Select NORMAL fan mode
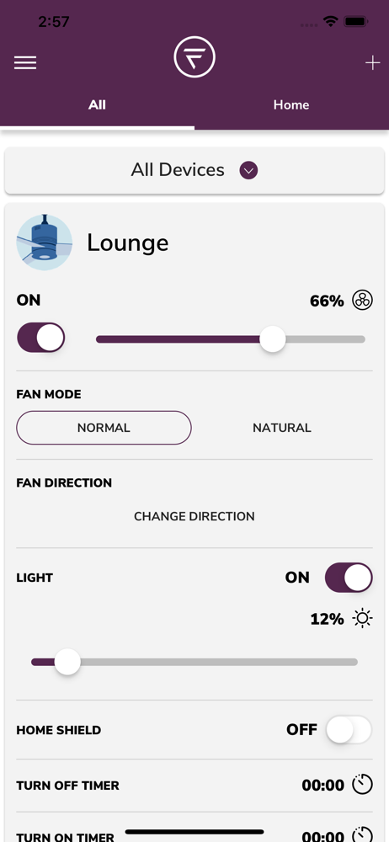The width and height of the screenshot is (389, 842). coord(104,428)
